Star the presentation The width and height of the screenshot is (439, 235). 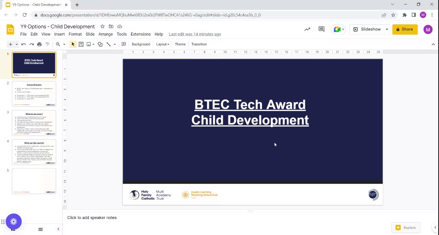pos(103,26)
